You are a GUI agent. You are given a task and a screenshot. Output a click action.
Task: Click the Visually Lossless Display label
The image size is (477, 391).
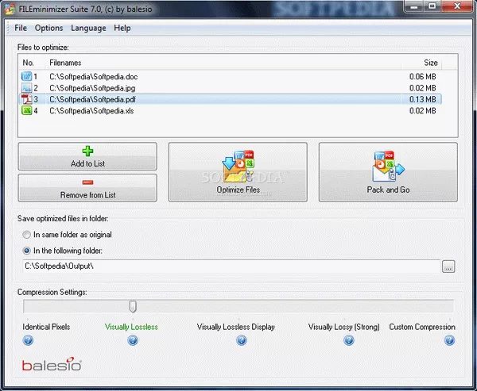236,327
